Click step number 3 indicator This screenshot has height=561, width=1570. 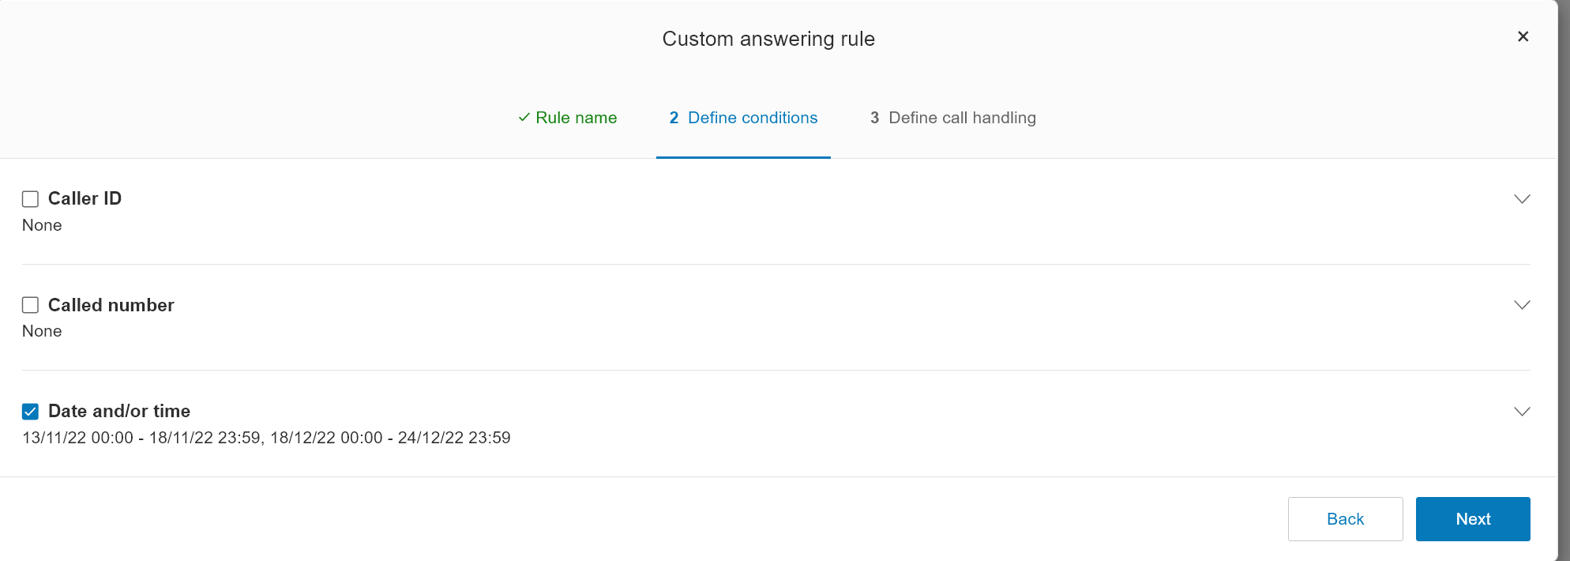pos(874,118)
